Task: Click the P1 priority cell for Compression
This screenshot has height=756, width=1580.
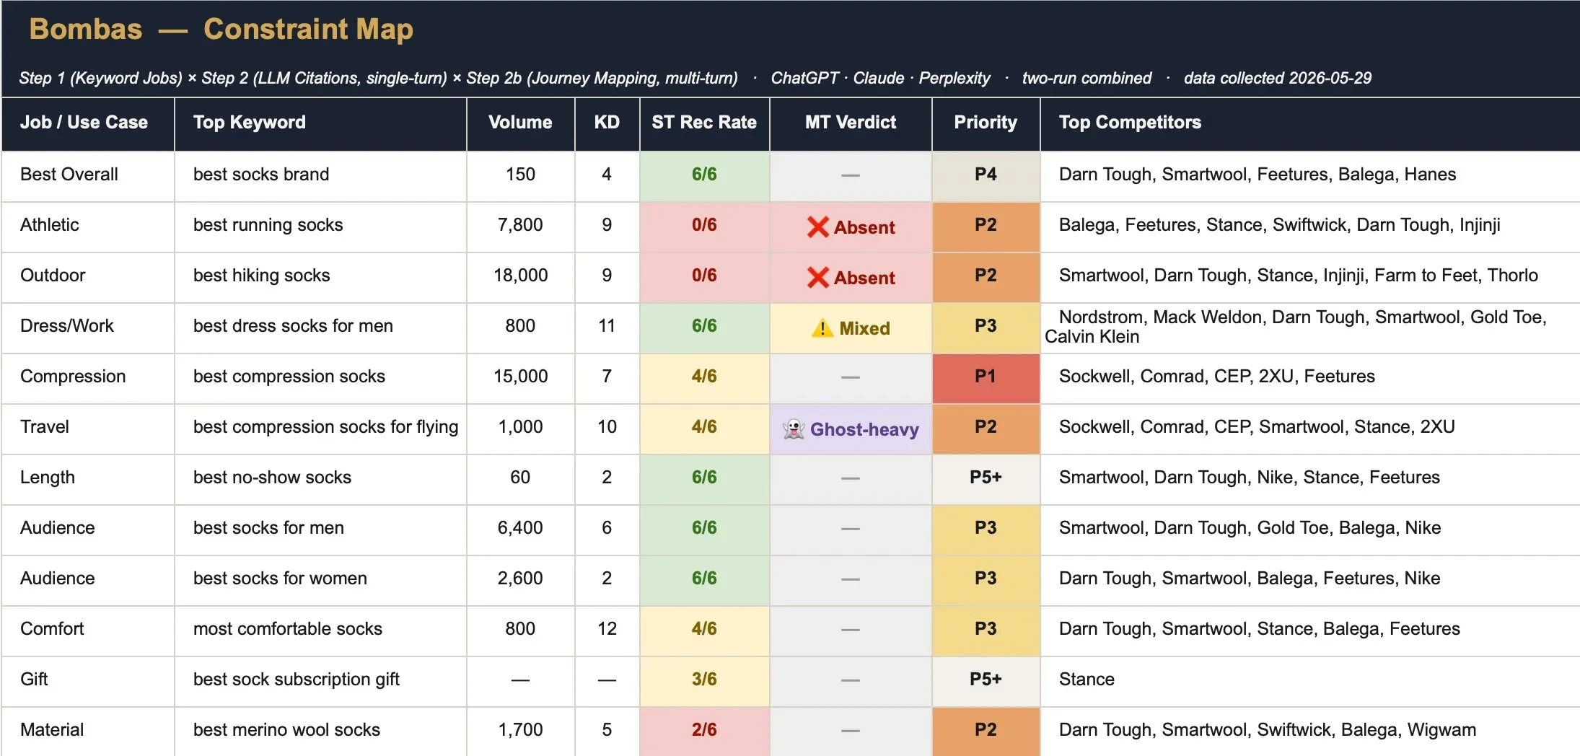Action: click(986, 378)
